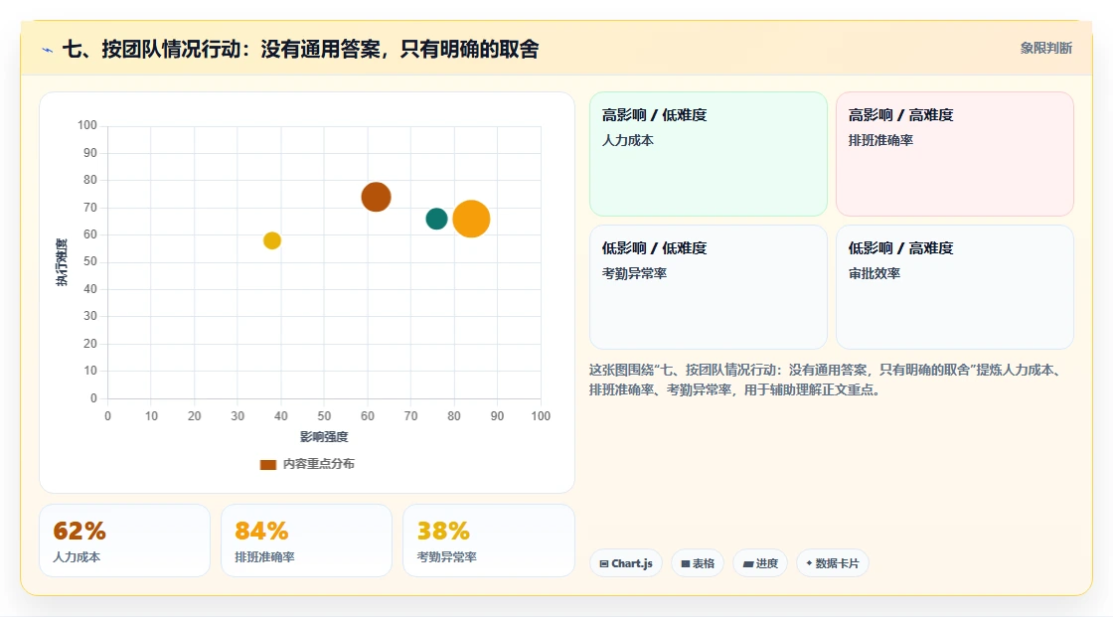Click the 象限判断 label in header

[1045, 49]
